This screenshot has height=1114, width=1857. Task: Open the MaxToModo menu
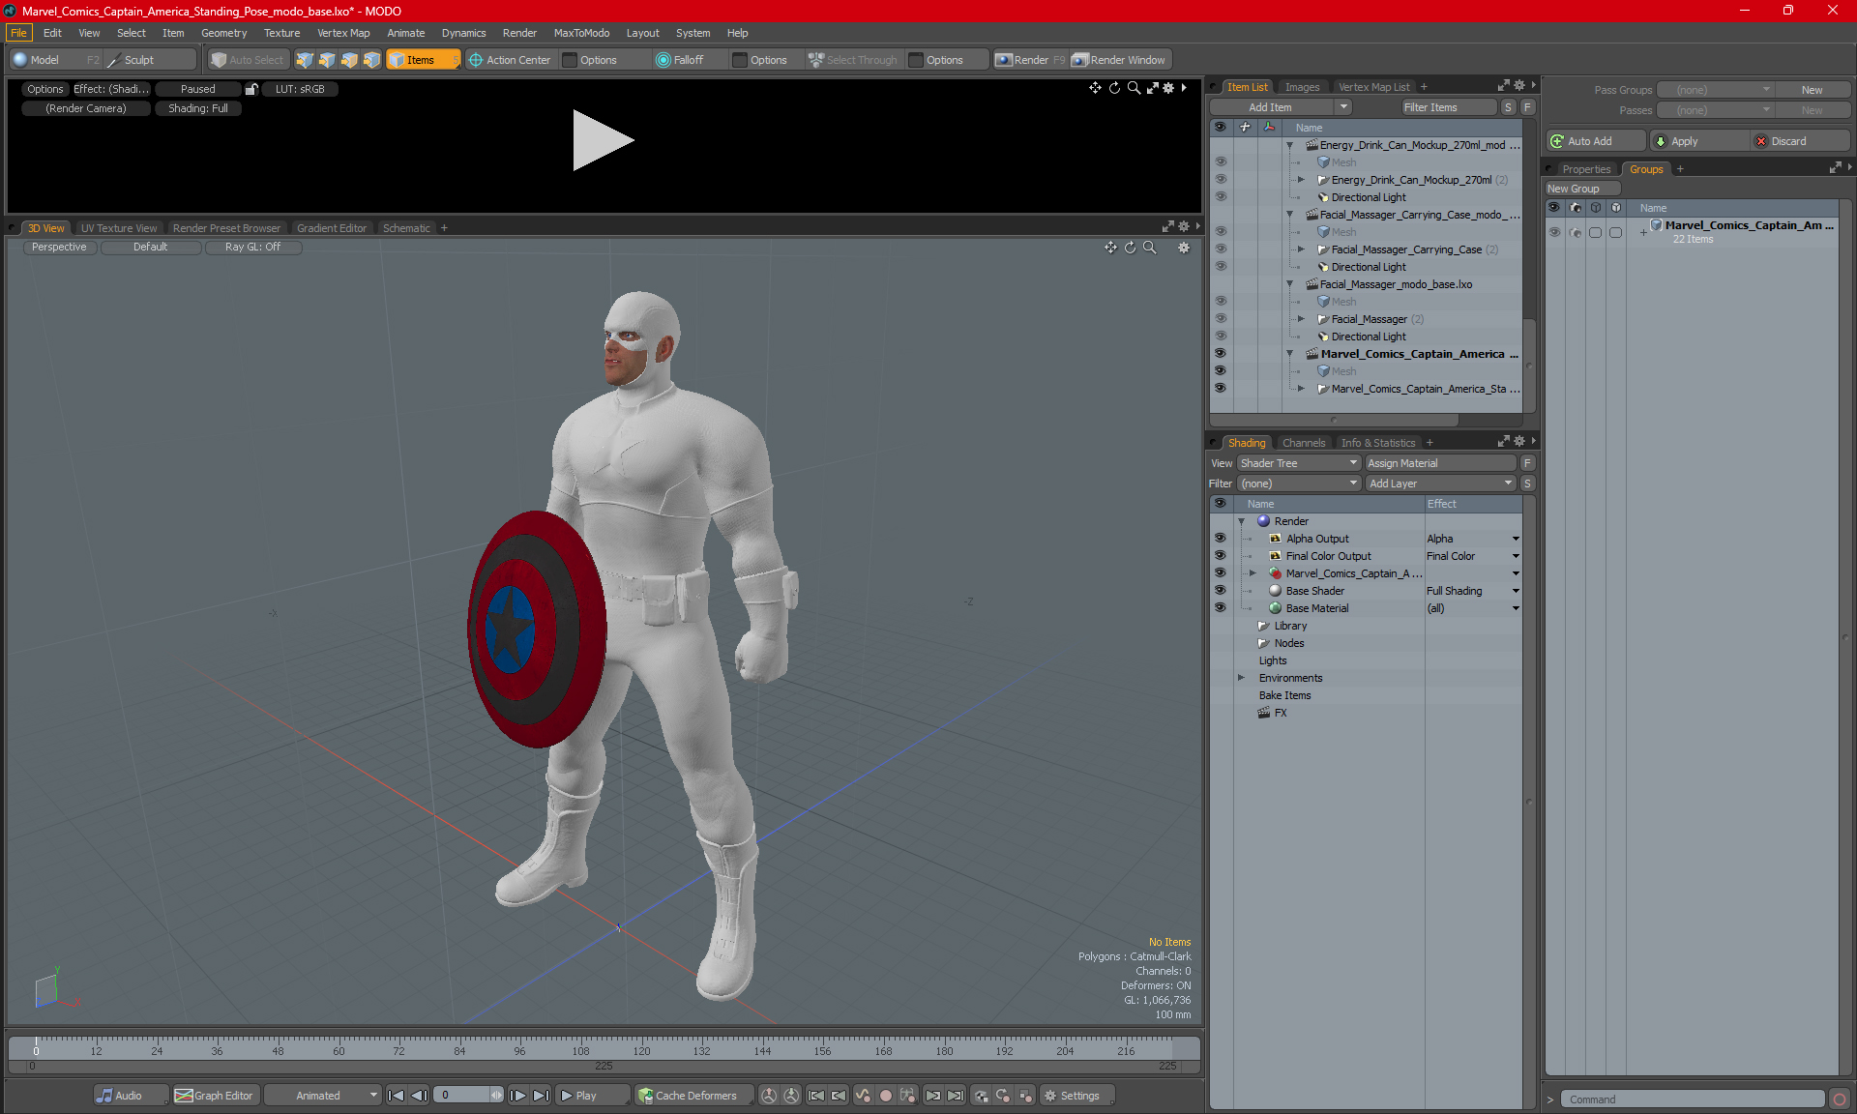pyautogui.click(x=581, y=33)
